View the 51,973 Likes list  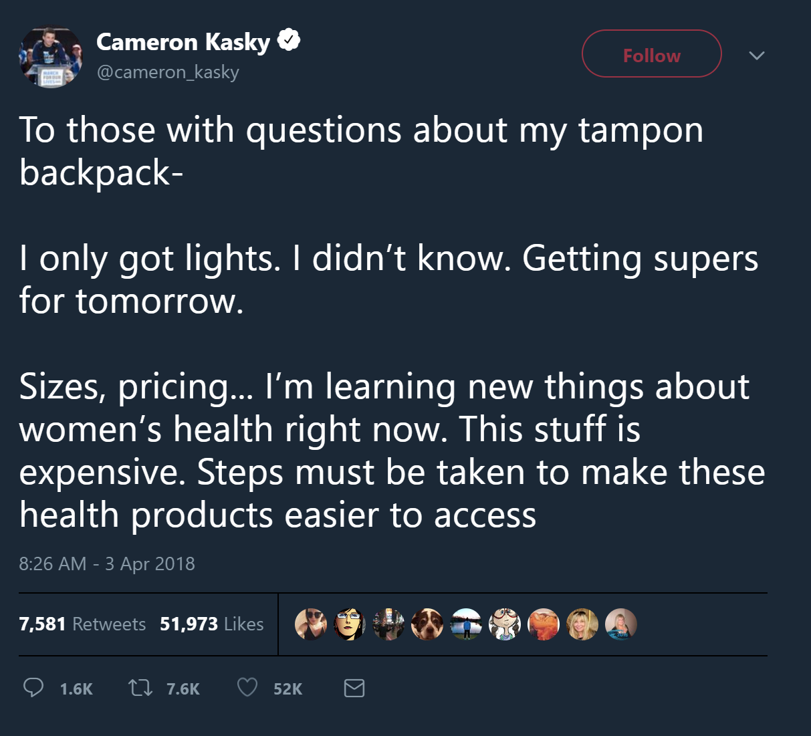(211, 624)
